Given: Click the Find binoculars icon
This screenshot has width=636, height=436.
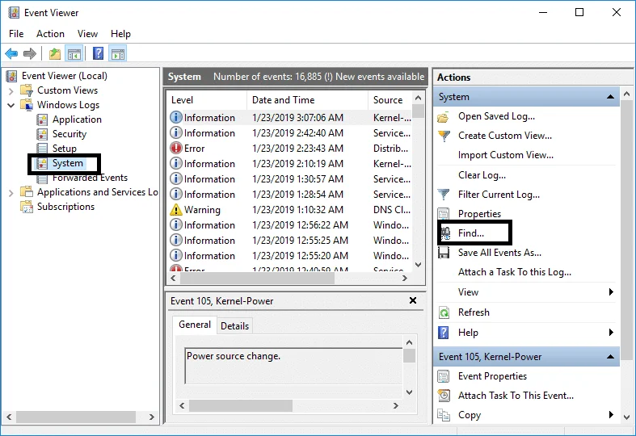Looking at the screenshot, I should [x=445, y=233].
